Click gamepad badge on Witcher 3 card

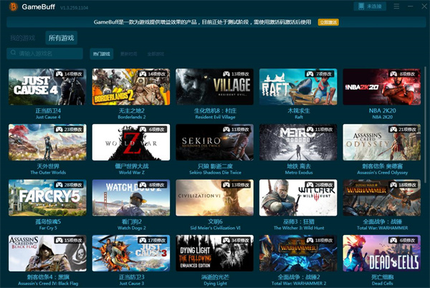tap(319, 185)
